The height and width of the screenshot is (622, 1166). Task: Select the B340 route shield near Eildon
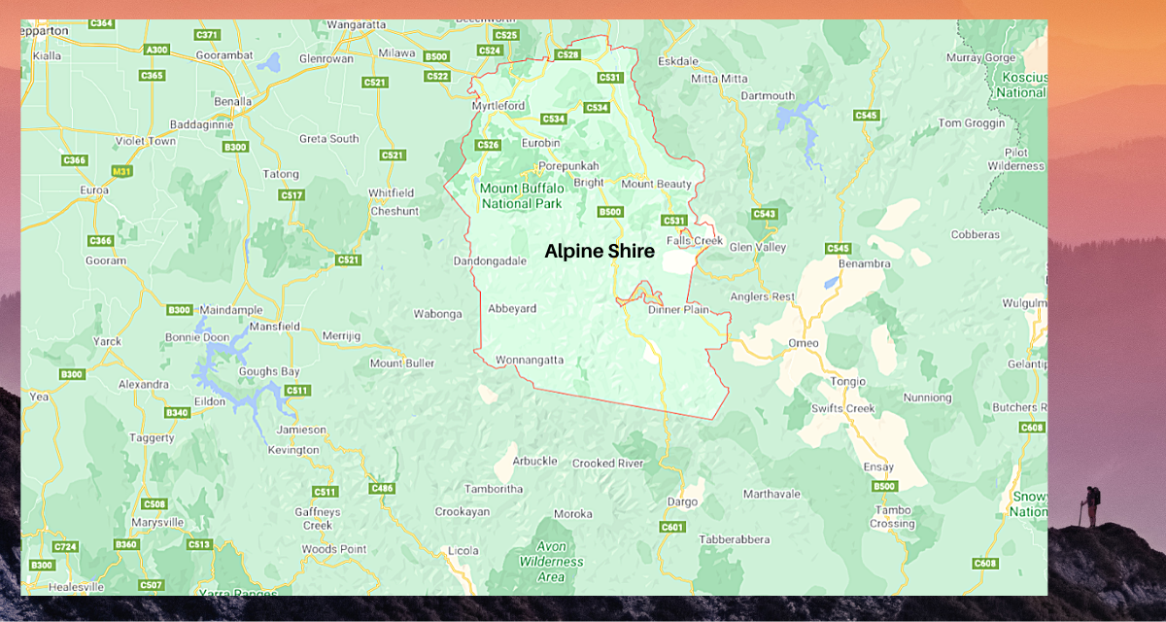point(176,410)
